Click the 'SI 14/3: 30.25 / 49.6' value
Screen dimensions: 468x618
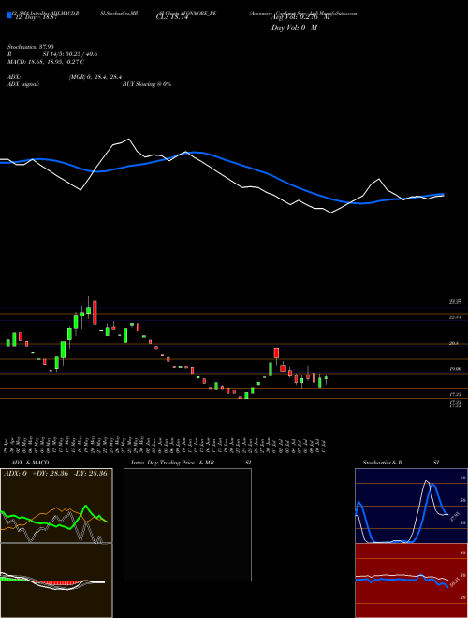pyautogui.click(x=70, y=54)
